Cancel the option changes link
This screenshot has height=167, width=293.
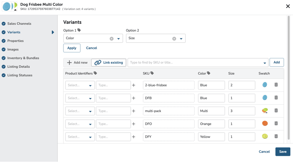[92, 48]
